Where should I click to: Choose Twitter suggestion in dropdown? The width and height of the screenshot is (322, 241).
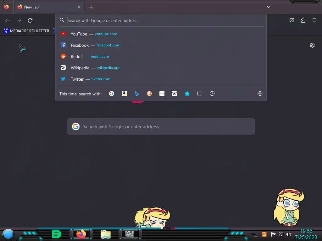161,79
